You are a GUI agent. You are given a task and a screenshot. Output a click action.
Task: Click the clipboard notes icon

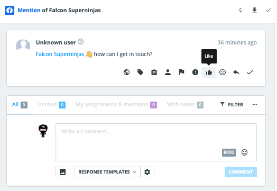154,72
